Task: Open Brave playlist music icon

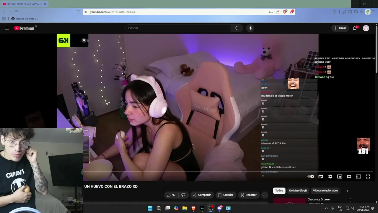Action: (344, 12)
